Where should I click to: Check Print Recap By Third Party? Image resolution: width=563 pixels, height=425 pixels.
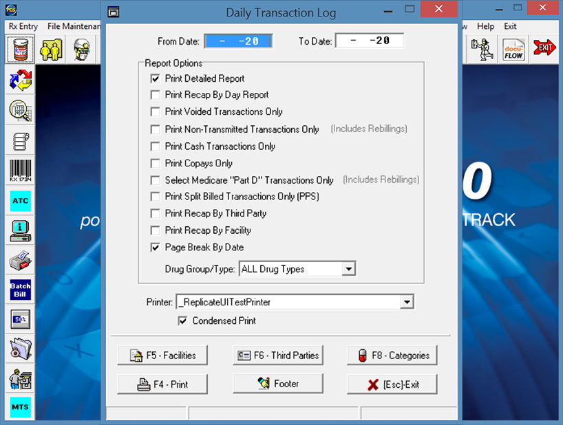point(156,213)
